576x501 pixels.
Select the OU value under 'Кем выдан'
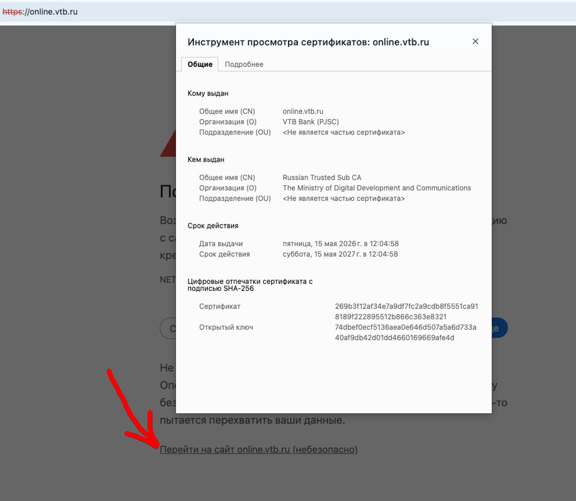tap(344, 198)
